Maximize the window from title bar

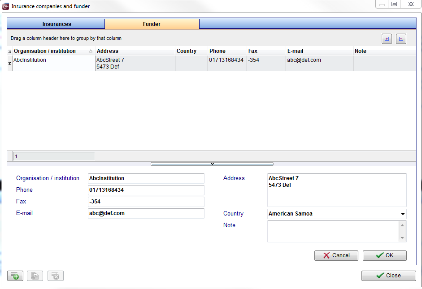pos(394,4)
